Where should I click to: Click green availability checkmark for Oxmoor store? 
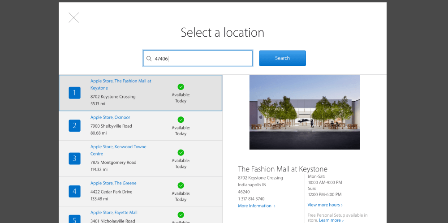coord(181,120)
